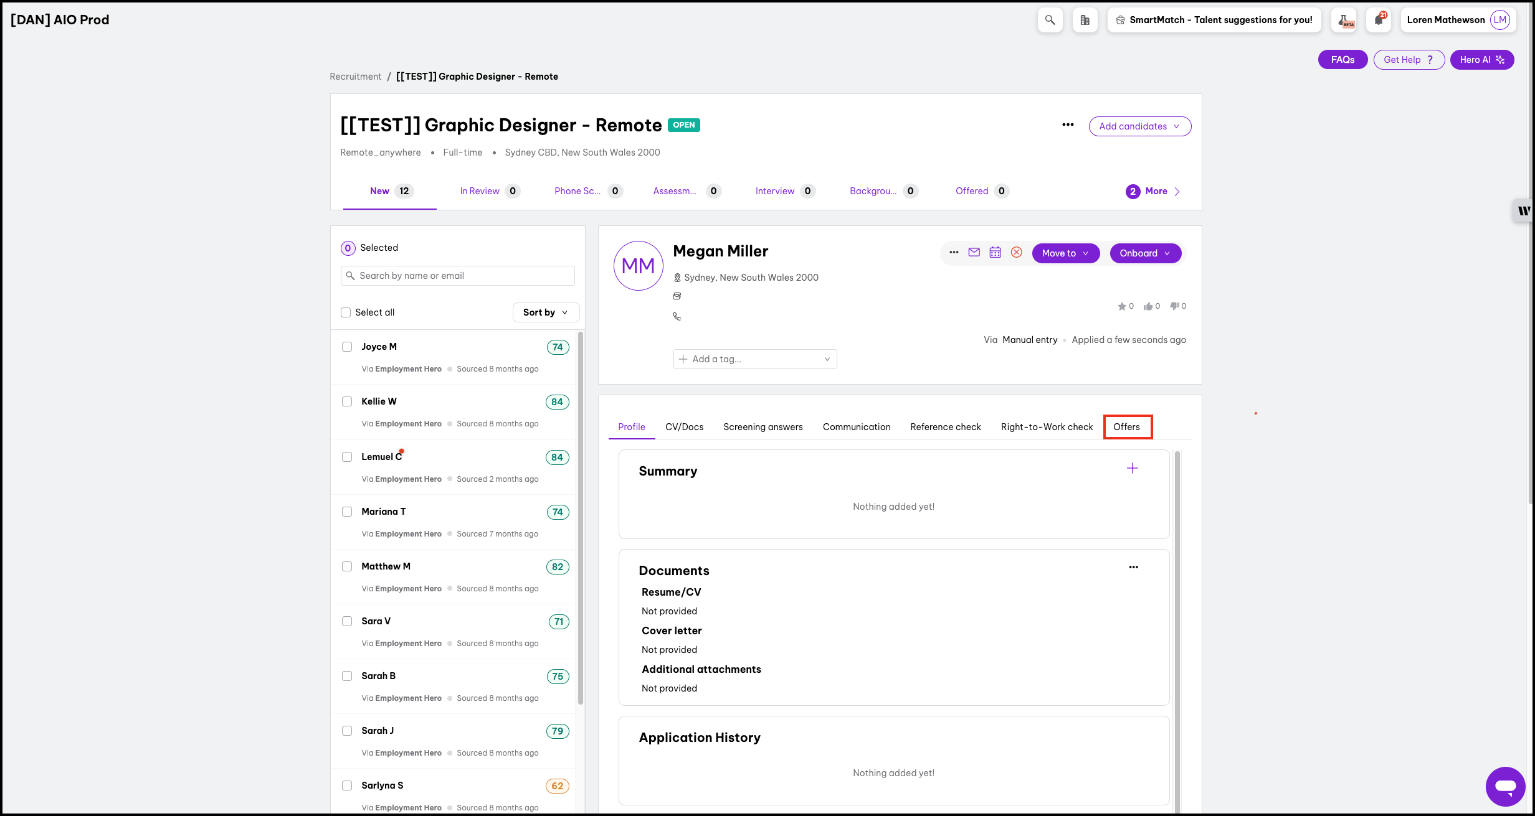Add a summary with plus icon

(1132, 468)
